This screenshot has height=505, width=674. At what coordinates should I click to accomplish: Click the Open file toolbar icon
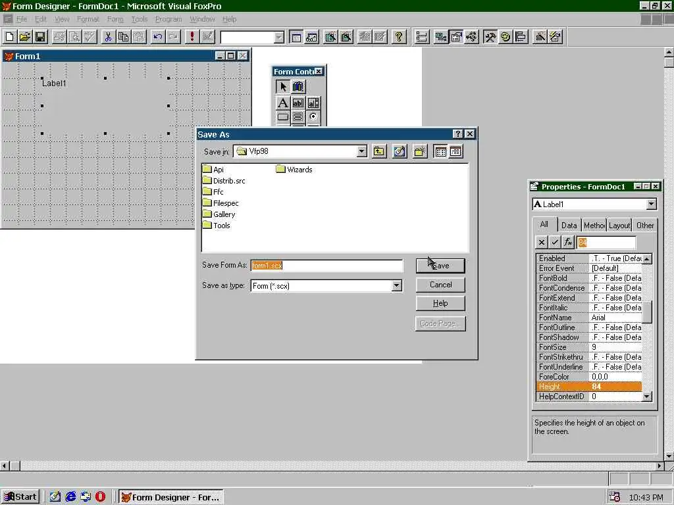pos(25,37)
